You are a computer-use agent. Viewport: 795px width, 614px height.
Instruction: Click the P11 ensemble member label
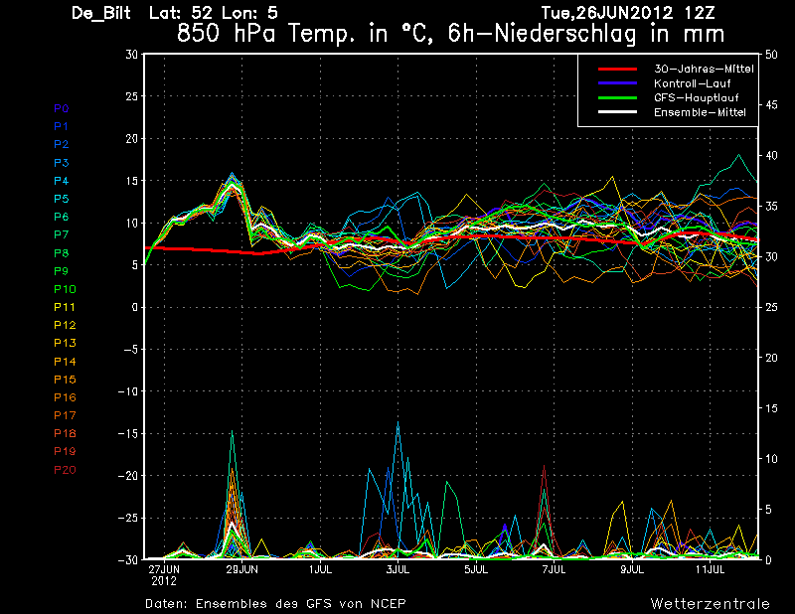(x=65, y=307)
